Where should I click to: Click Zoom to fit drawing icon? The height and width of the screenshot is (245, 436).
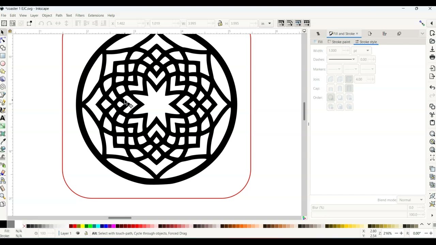click(x=432, y=142)
